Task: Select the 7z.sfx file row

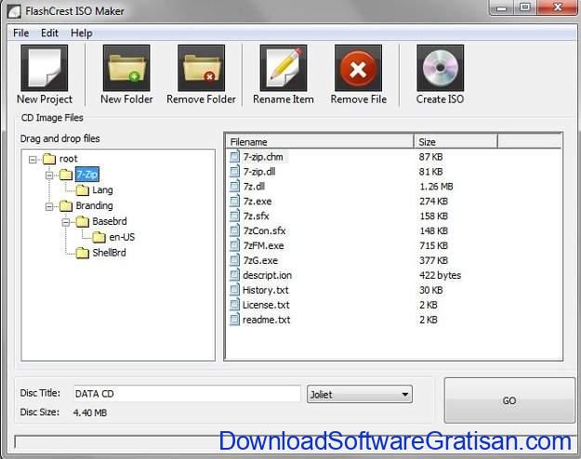Action: (x=394, y=216)
